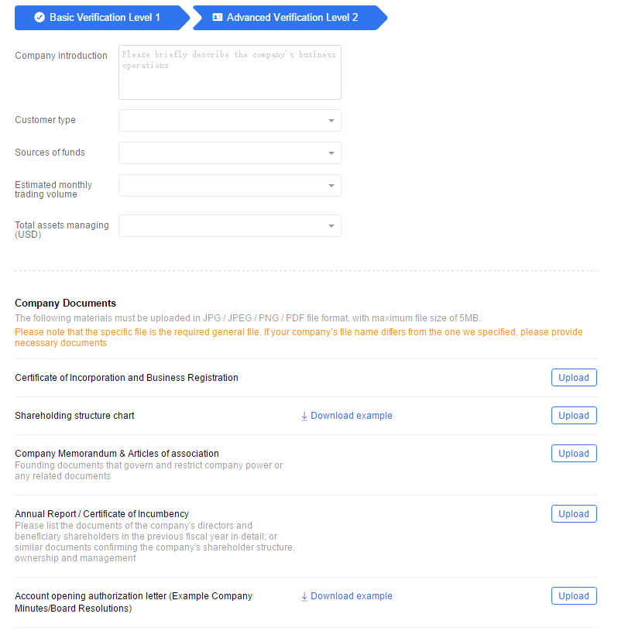Focus the Company introduction text area
Screen dimensions: 642x631
pyautogui.click(x=230, y=73)
